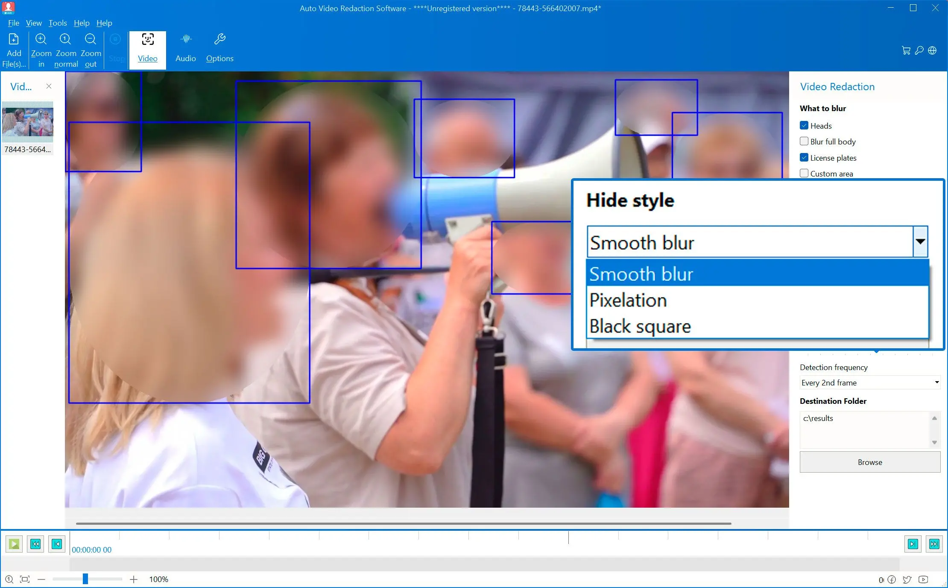Open the Tools menu
This screenshot has width=948, height=588.
click(x=58, y=23)
